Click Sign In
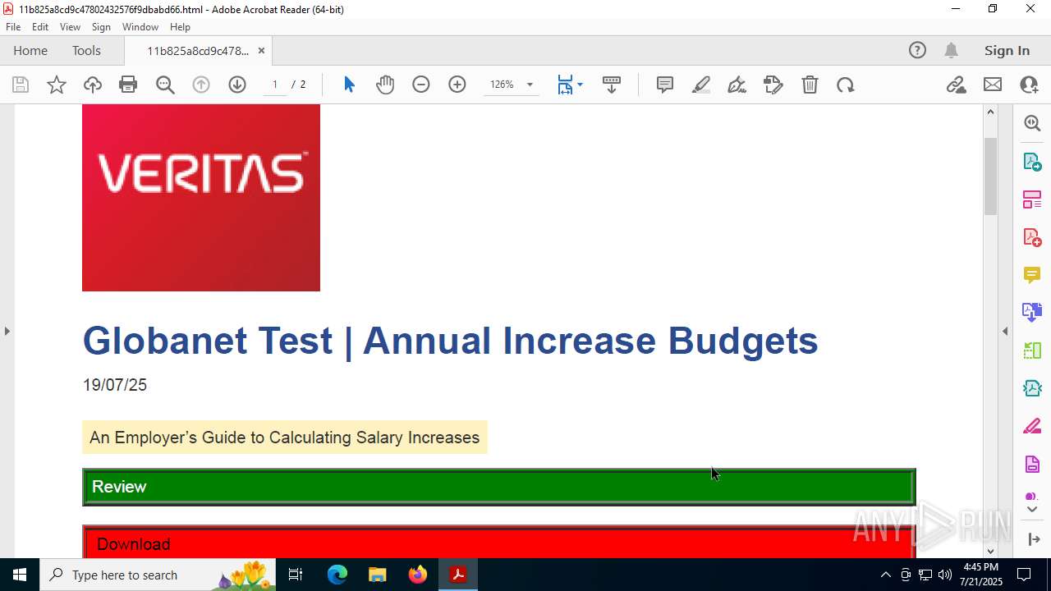1051x591 pixels. [1007, 50]
